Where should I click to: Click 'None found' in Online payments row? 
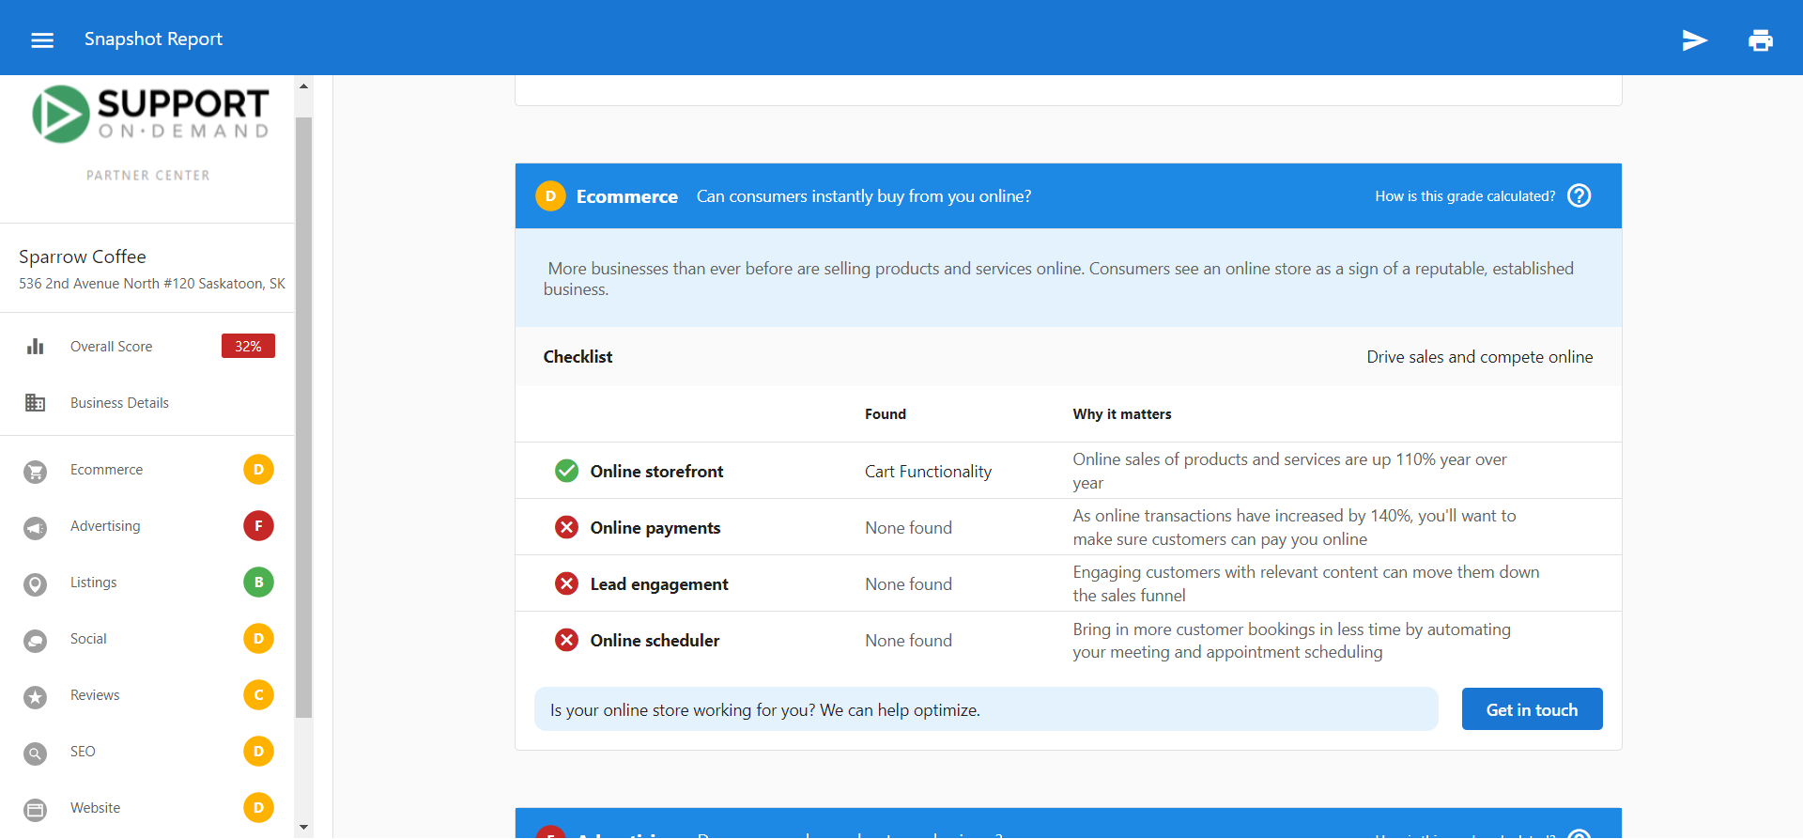(x=908, y=528)
